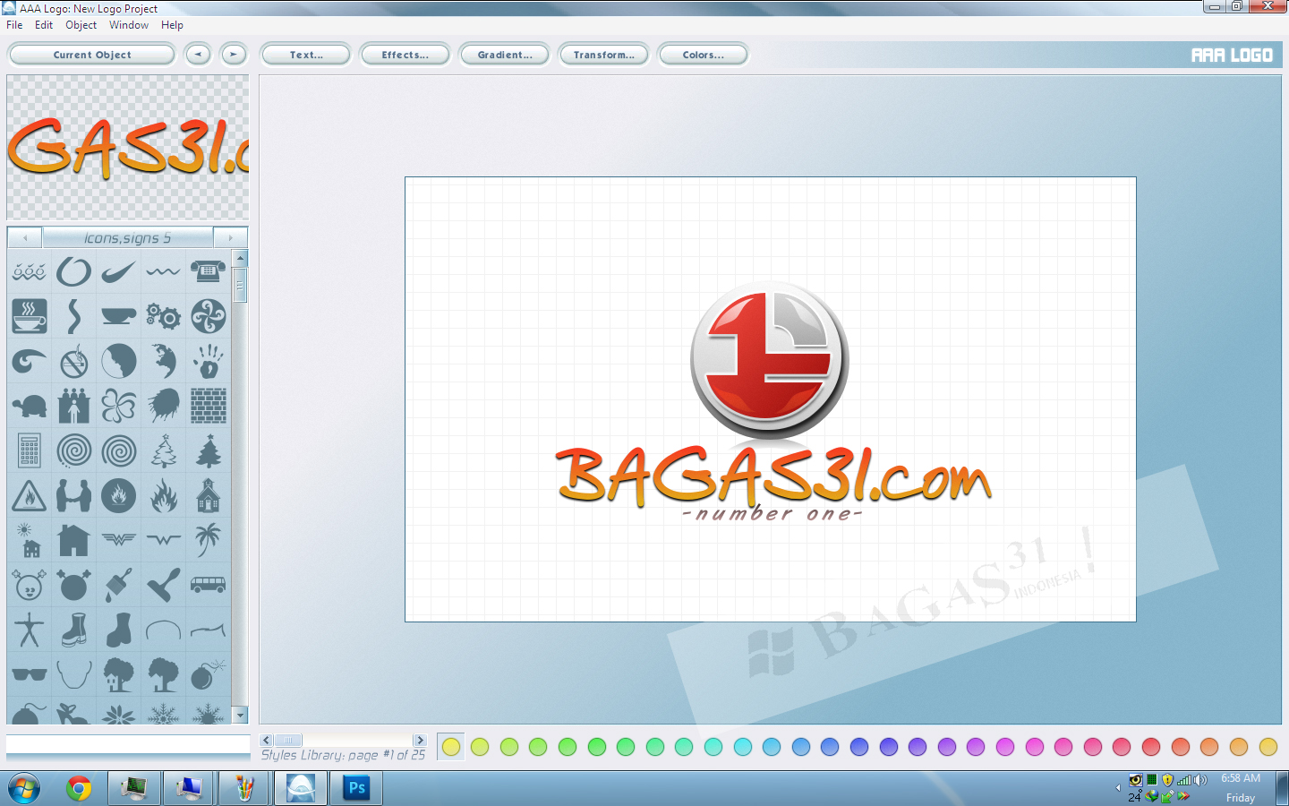1289x806 pixels.
Task: Click the Current Object button
Action: (91, 55)
